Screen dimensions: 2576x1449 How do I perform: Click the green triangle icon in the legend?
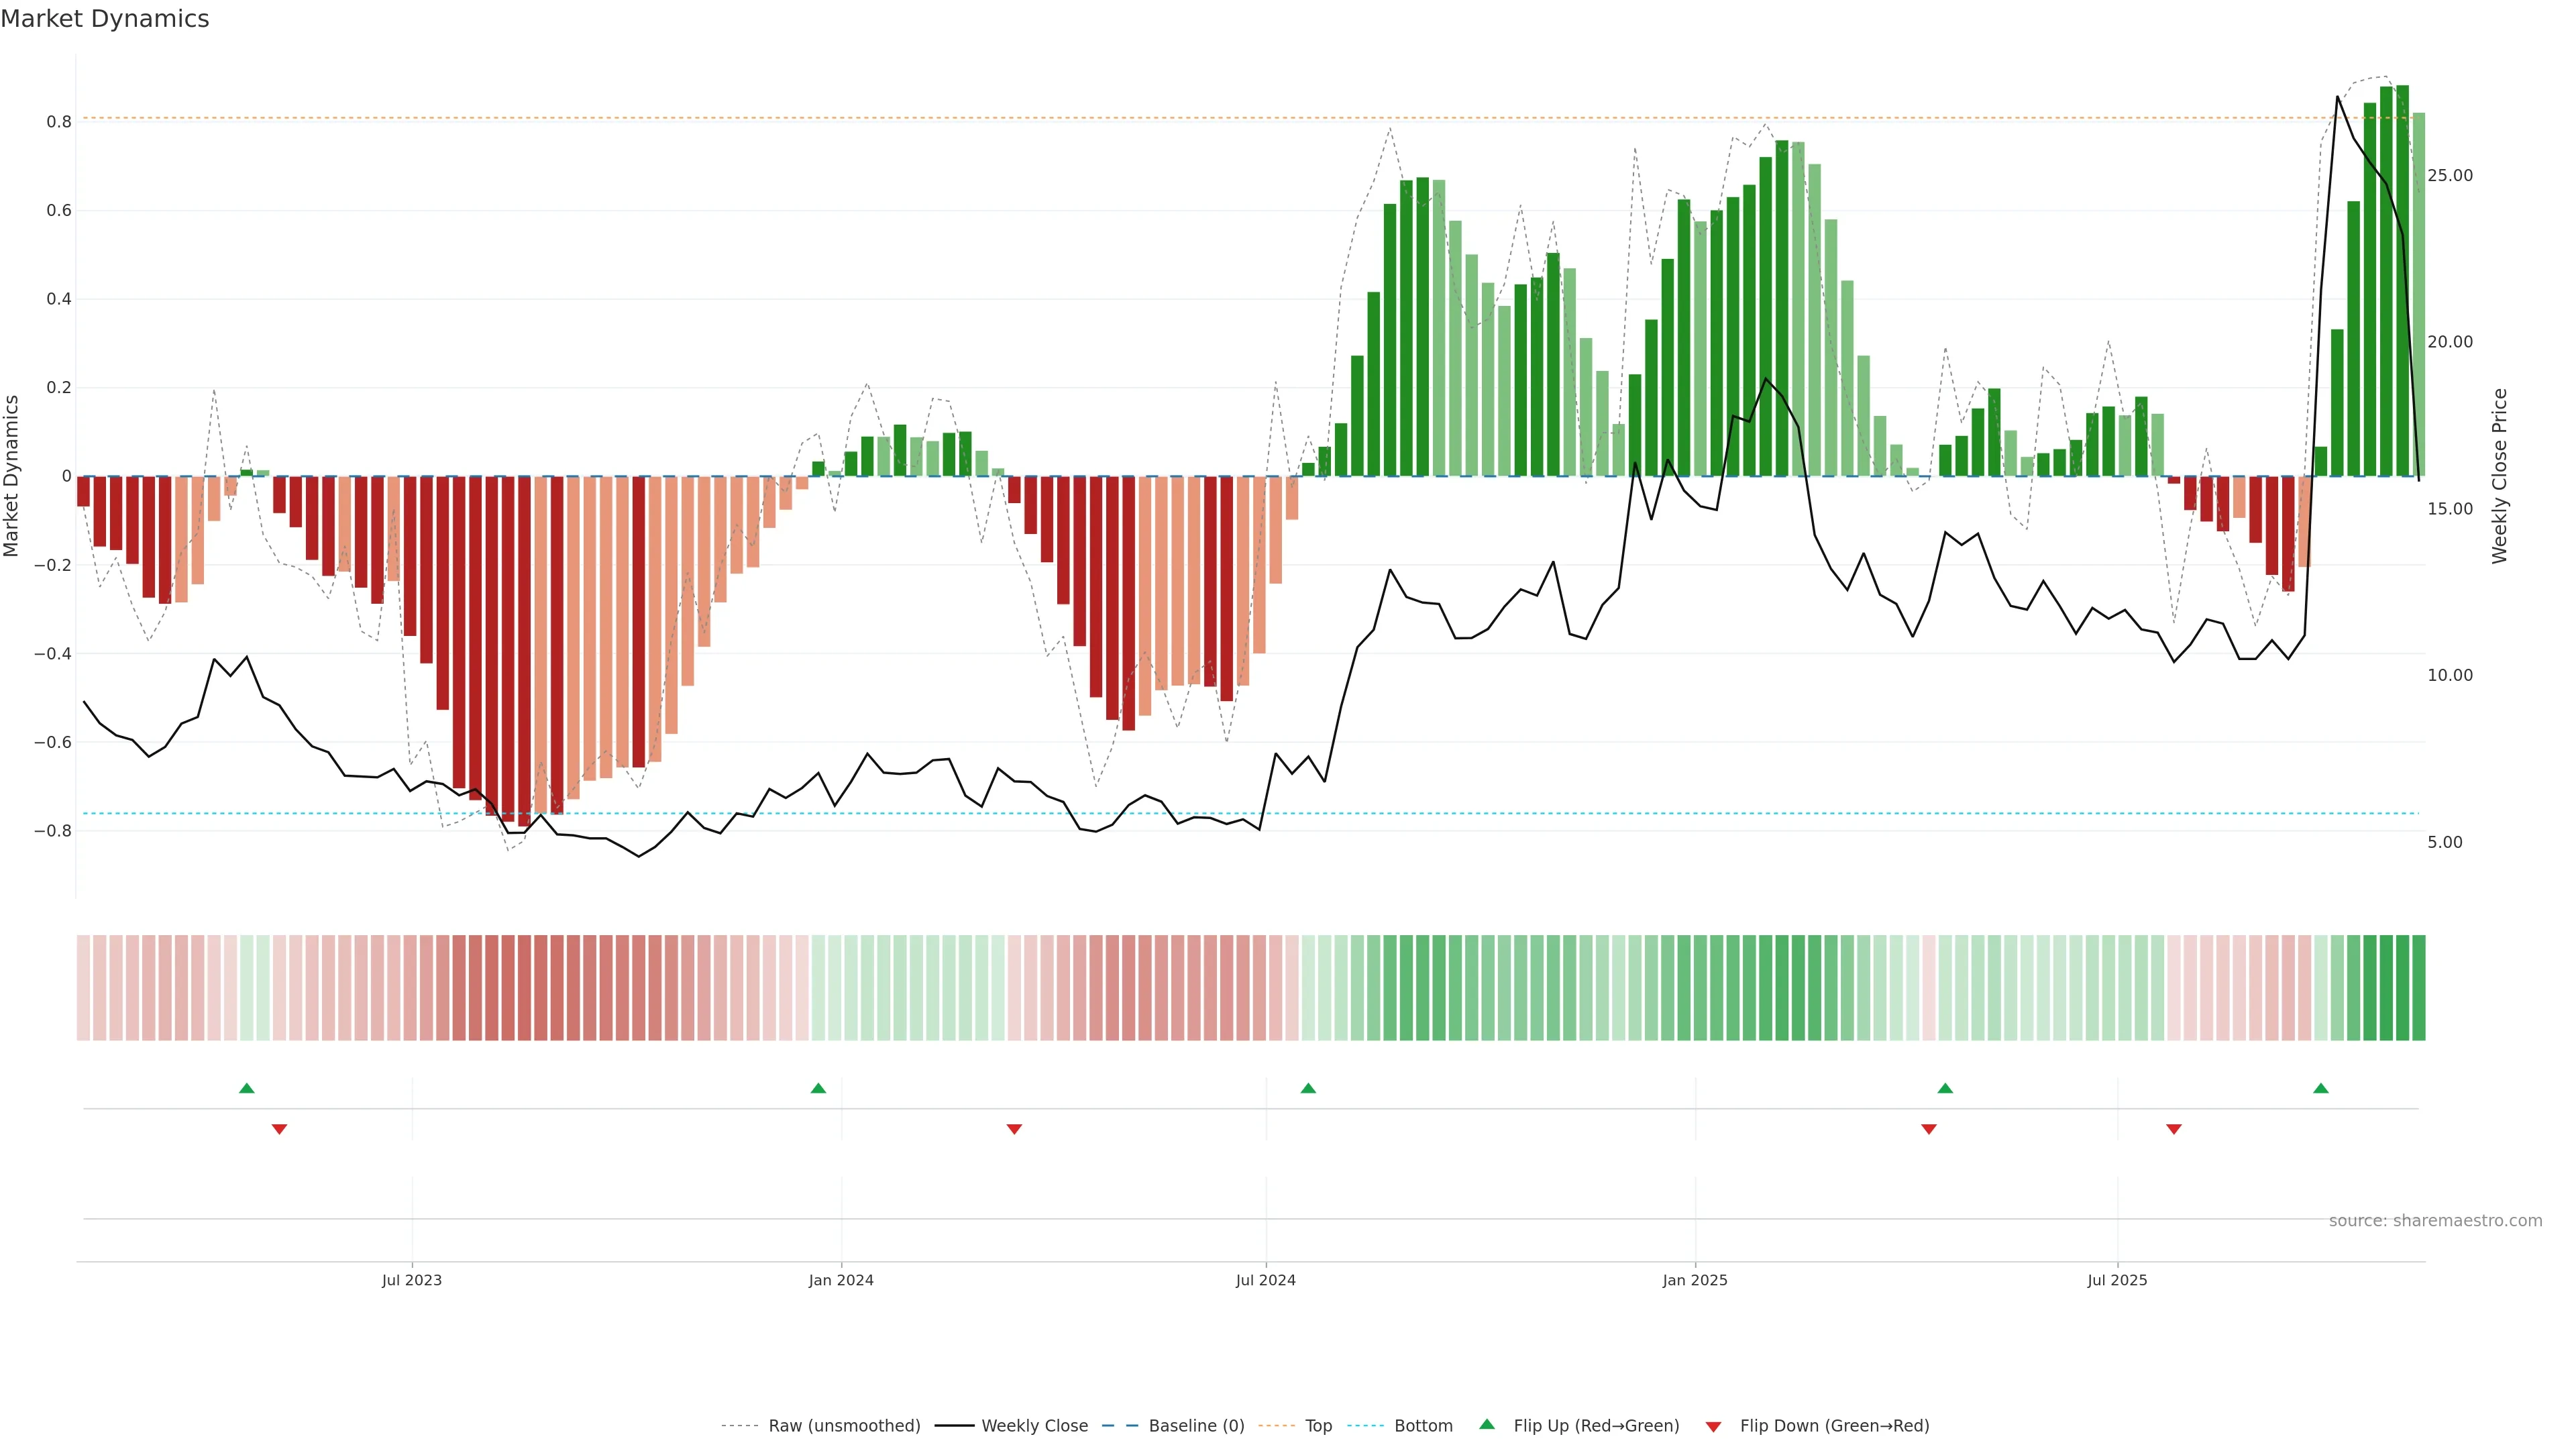pos(1487,1424)
